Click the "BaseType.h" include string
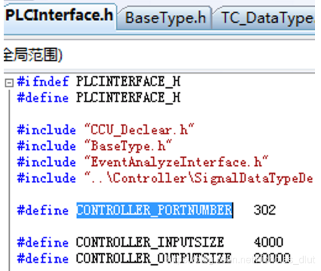The width and height of the screenshot is (321, 271). point(128,146)
